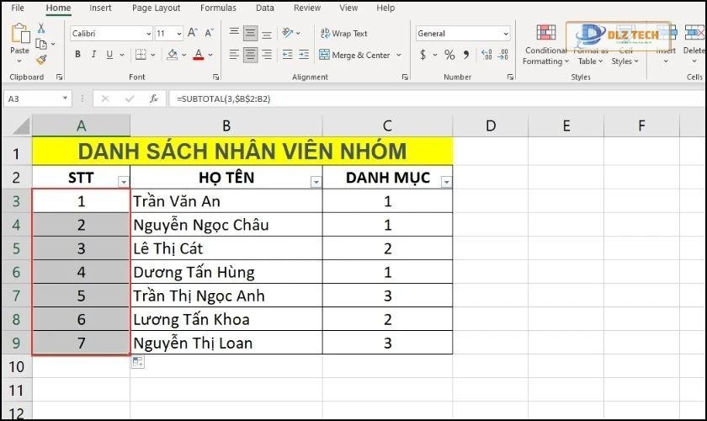Click the Auto Fill Options icon
707x421 pixels.
138,362
